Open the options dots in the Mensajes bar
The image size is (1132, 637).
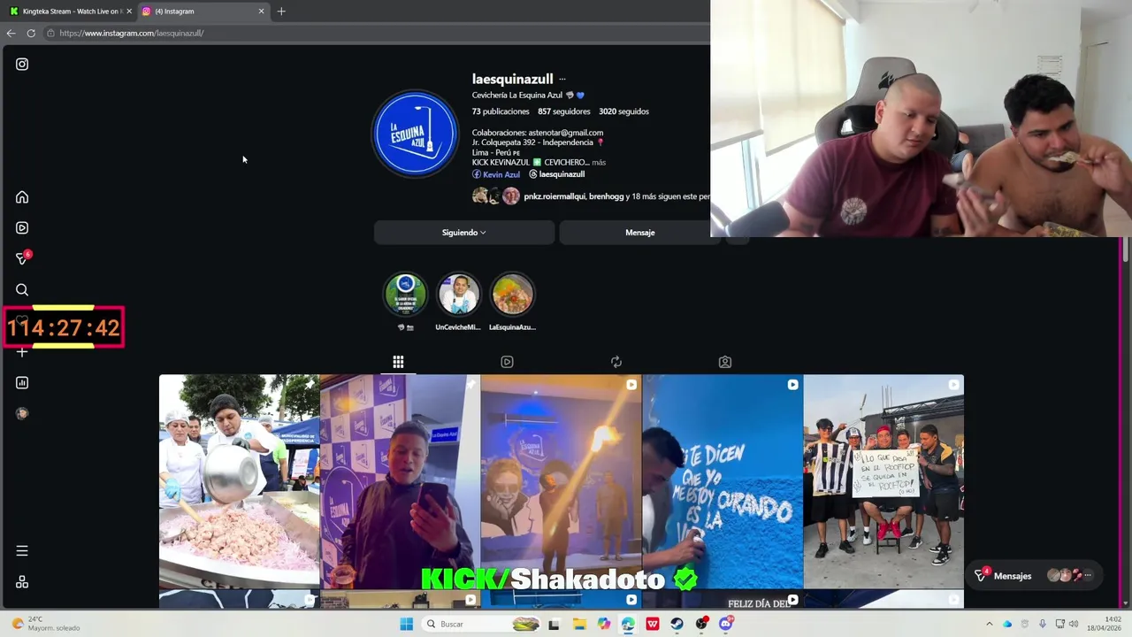point(1088,576)
